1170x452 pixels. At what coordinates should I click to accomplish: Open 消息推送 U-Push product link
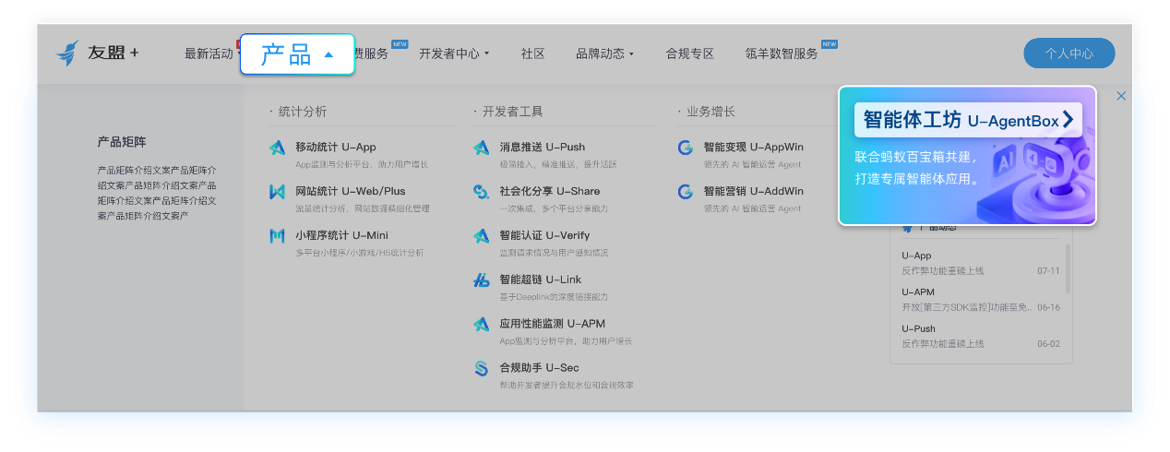pos(542,147)
